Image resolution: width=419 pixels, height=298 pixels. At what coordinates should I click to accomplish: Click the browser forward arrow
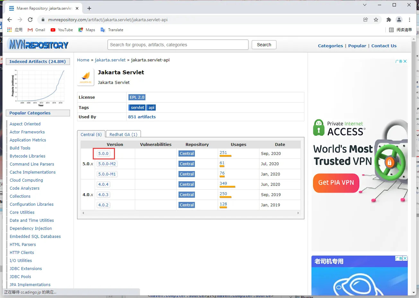20,20
